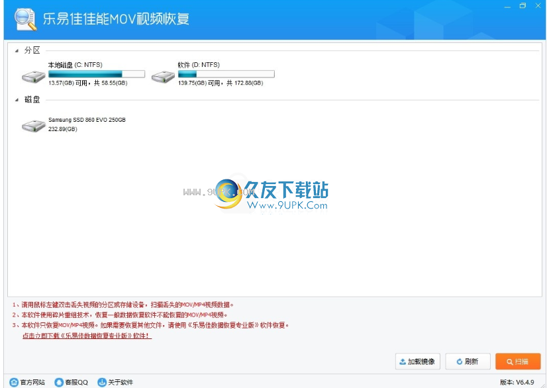Start scanning with the orange 扫描 button
Image resolution: width=547 pixels, height=388 pixels.
[x=518, y=362]
